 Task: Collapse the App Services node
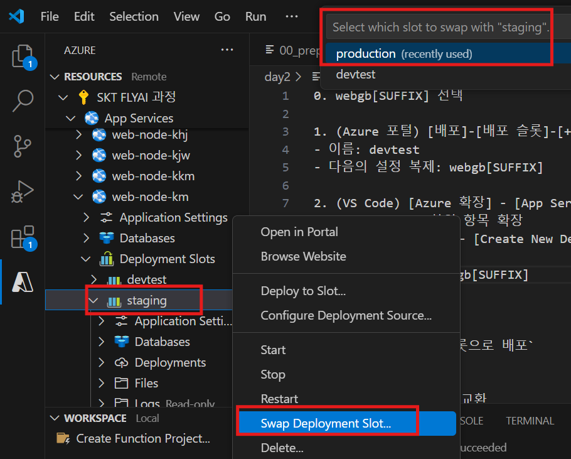coord(70,119)
